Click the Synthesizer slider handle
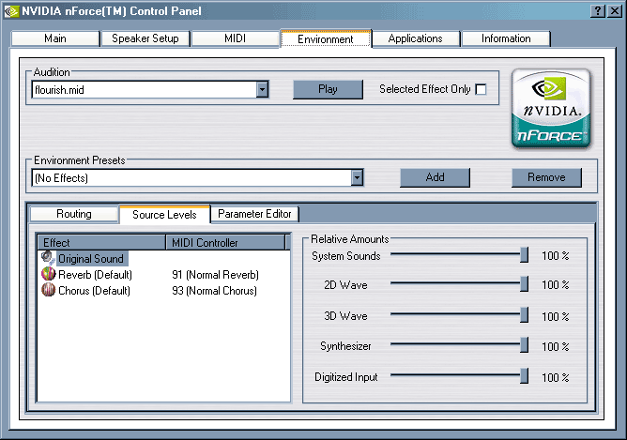Image resolution: width=627 pixels, height=440 pixels. [524, 345]
